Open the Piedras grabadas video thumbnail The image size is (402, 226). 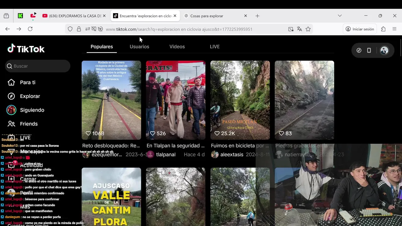click(304, 100)
